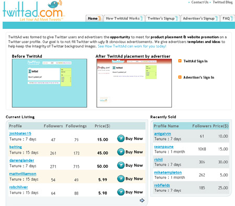Click the Buy Now cart icon for danenglander

pyautogui.click(x=121, y=165)
